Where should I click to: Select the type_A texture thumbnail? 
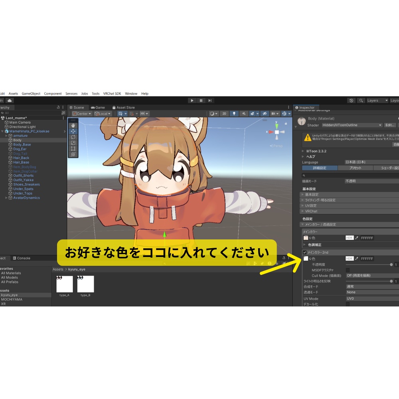tap(65, 284)
